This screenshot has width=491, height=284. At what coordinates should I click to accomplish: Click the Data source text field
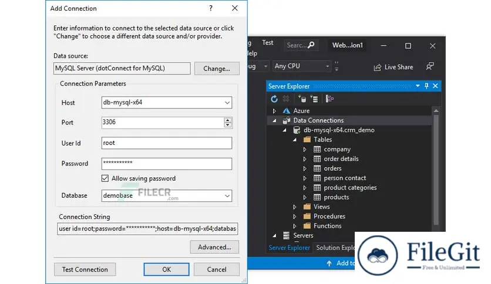click(x=122, y=68)
